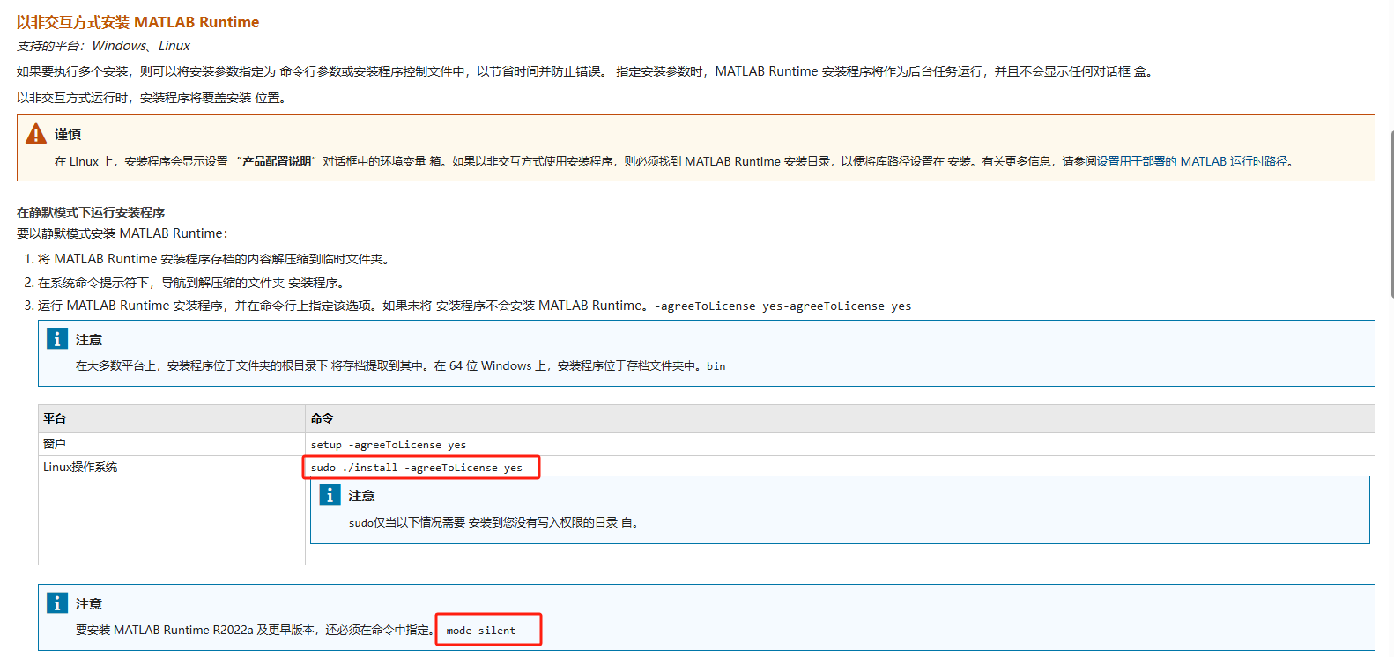Click the info icon in the bin note box
1394x657 pixels.
[x=57, y=339]
